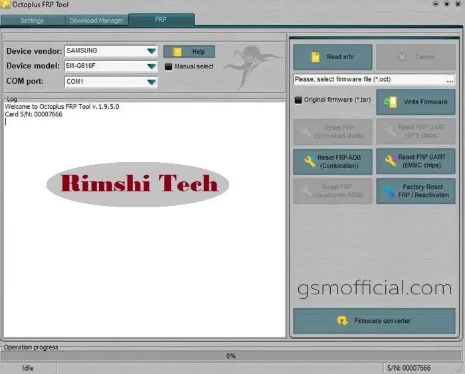The height and width of the screenshot is (374, 465).
Task: Click the COM1 port field
Action: (x=111, y=82)
